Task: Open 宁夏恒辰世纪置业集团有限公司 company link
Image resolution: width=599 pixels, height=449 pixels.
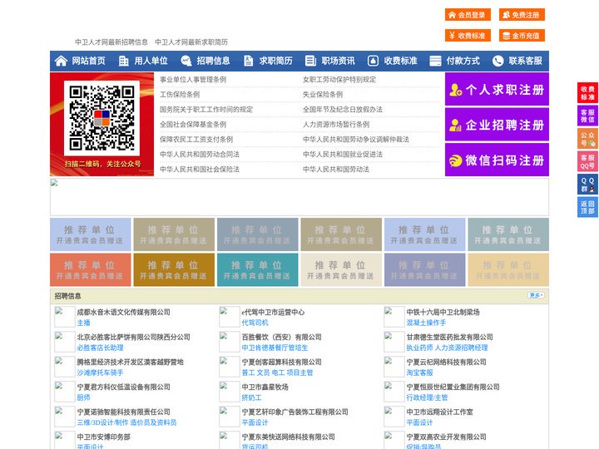Action: coord(453,387)
